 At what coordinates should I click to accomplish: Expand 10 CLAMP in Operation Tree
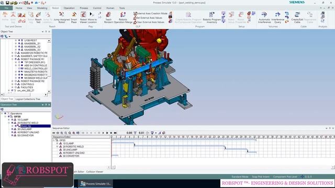click(9, 120)
